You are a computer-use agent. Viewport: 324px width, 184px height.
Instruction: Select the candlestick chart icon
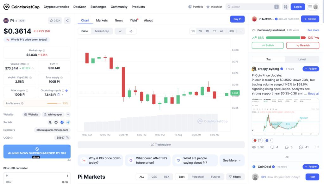(131, 31)
